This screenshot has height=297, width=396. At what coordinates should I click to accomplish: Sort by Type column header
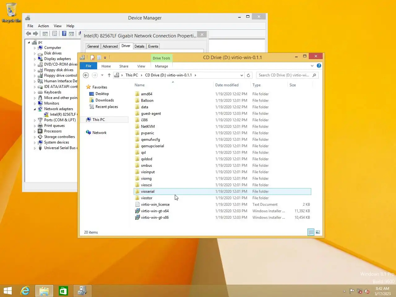(x=256, y=85)
